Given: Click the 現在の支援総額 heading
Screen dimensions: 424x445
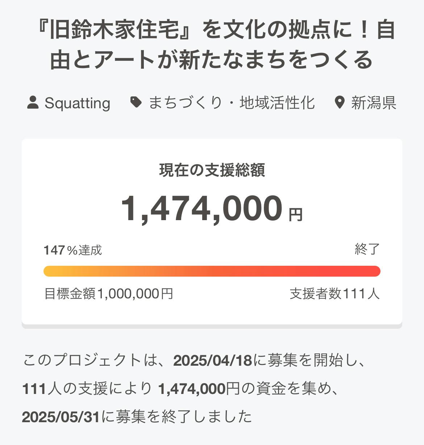Looking at the screenshot, I should (212, 170).
